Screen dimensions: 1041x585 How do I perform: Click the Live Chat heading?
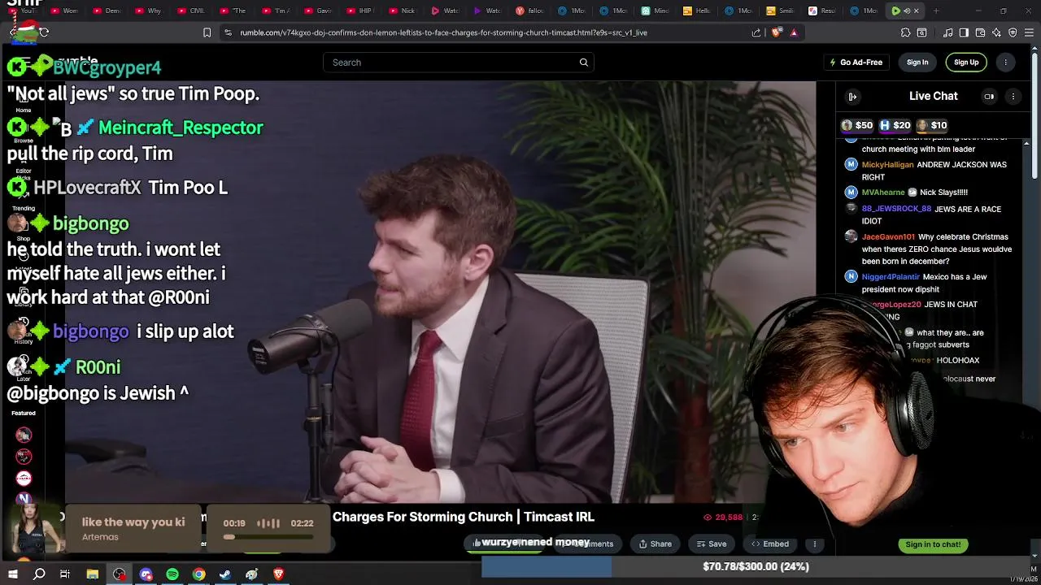click(933, 96)
